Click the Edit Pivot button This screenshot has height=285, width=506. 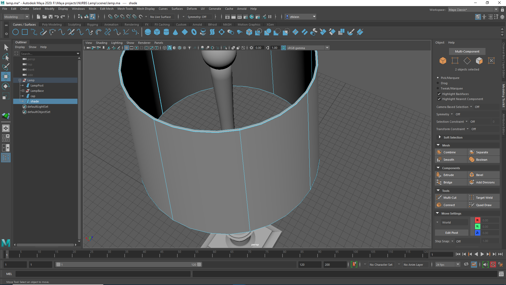tap(451, 233)
